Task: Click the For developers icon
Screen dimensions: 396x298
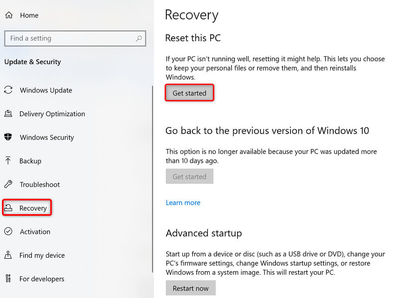Action: [x=8, y=279]
